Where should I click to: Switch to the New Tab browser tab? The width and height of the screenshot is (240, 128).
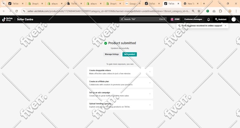[191, 4]
